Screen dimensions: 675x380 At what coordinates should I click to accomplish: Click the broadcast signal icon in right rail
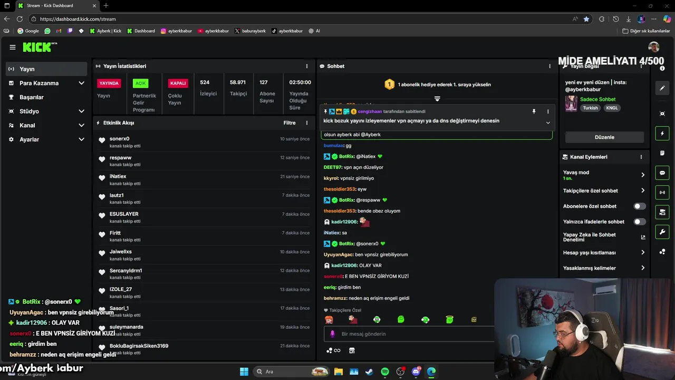pyautogui.click(x=662, y=192)
